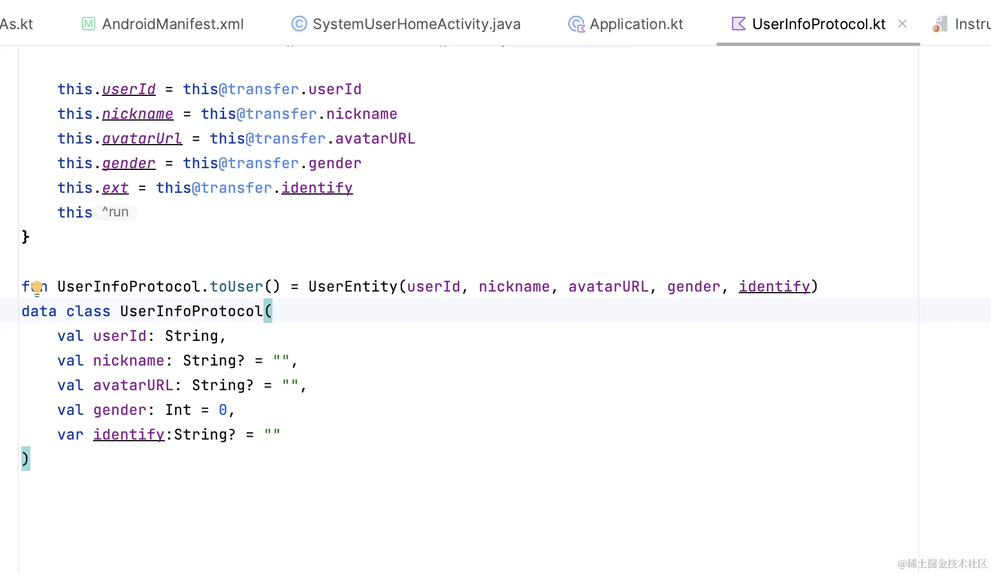Viewport: 991px width, 573px height.
Task: Click the highlighted closing parenthesis of the data class
Action: [26, 459]
